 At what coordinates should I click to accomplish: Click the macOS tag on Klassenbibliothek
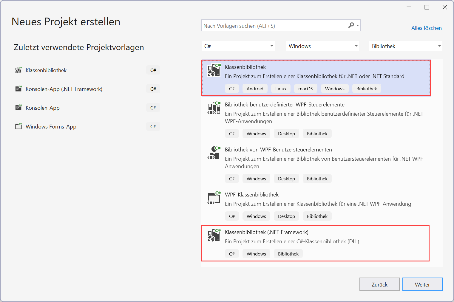[x=305, y=88]
